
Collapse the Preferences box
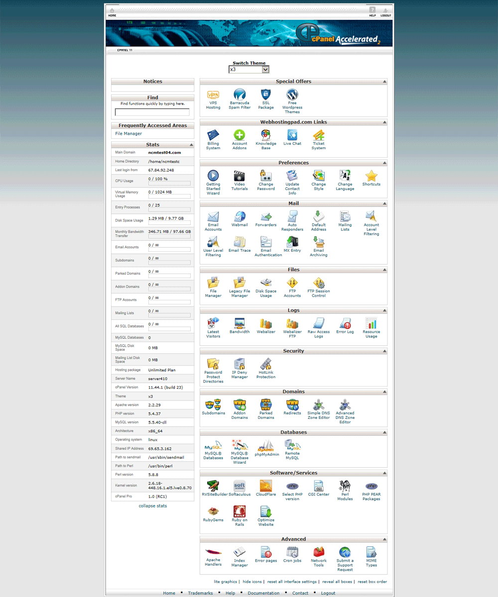[384, 163]
